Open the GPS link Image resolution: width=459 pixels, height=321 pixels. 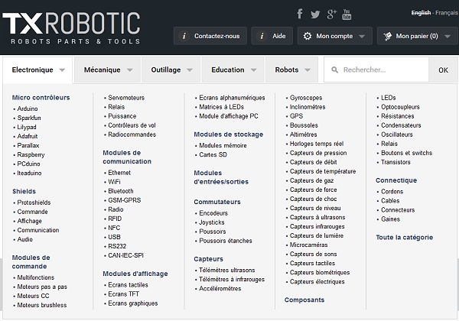tap(296, 116)
